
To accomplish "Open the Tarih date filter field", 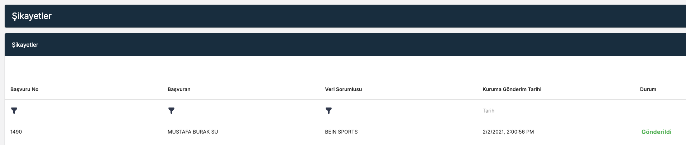I will [512, 111].
